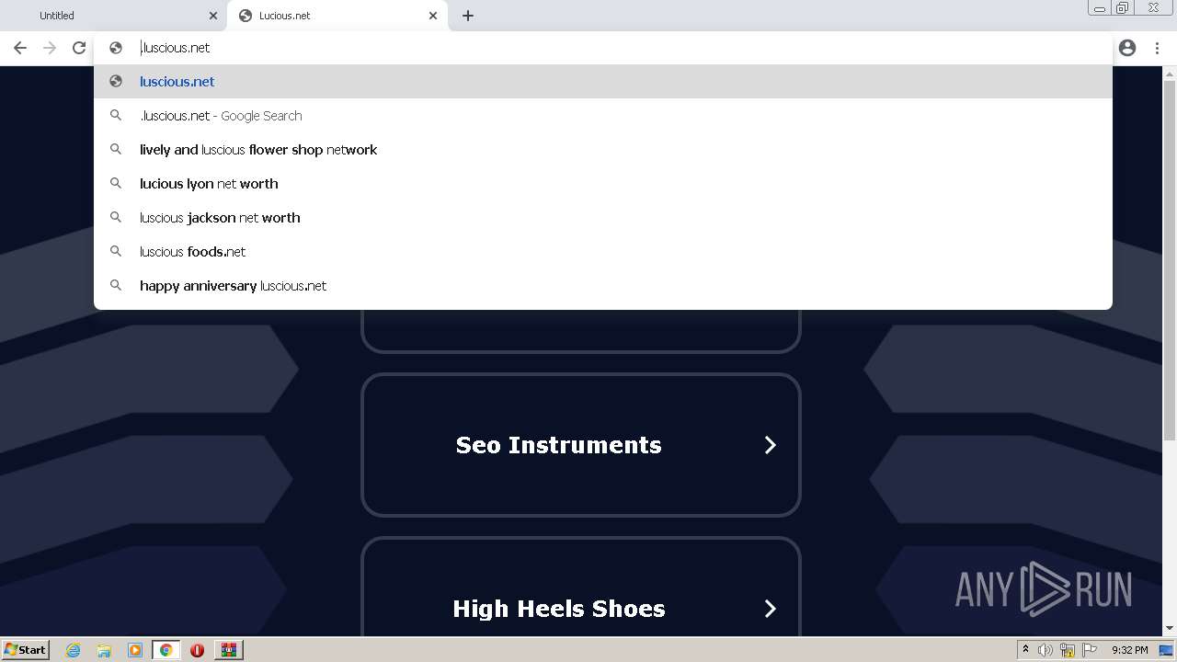Pick 'happy anniversary luscious.net' suggestion
The width and height of the screenshot is (1177, 662).
(603, 286)
